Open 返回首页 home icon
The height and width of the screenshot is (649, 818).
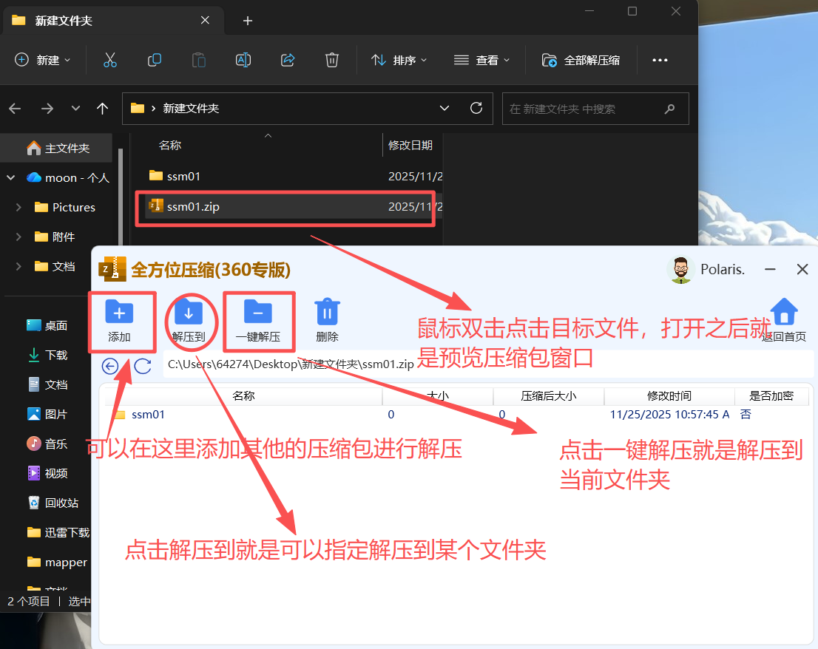point(783,313)
